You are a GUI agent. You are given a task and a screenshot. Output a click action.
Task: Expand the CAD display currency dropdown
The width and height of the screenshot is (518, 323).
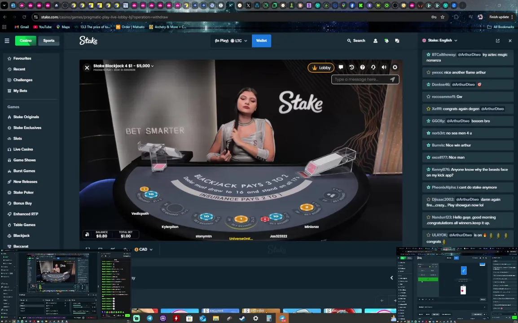tap(144, 249)
